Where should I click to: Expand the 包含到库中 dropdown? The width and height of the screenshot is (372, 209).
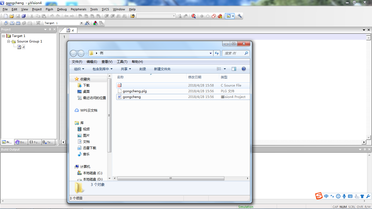click(x=102, y=69)
